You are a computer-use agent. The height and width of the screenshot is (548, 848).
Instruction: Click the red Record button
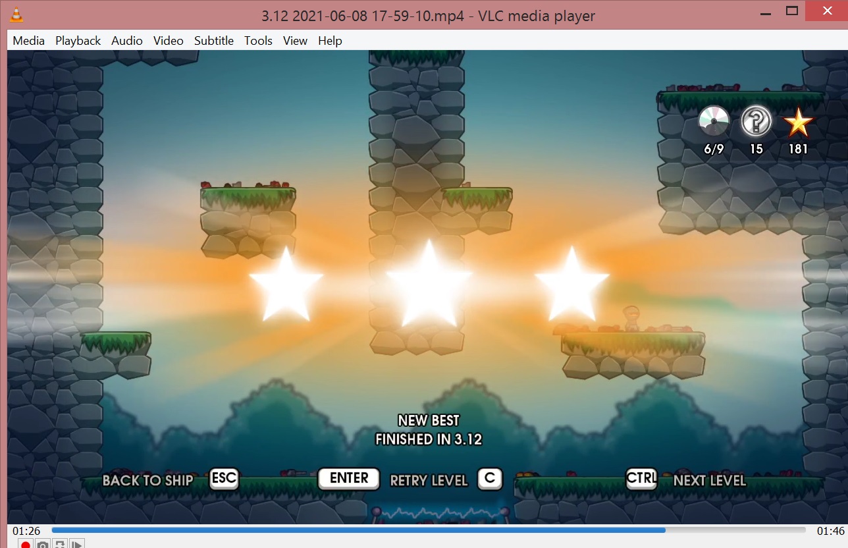click(26, 544)
